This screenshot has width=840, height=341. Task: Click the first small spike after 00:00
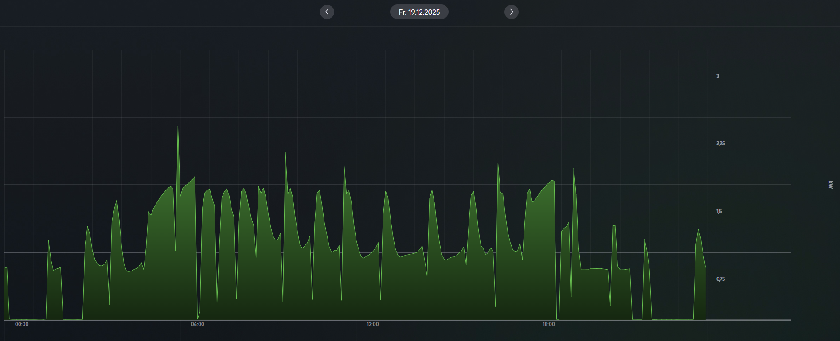(48, 241)
